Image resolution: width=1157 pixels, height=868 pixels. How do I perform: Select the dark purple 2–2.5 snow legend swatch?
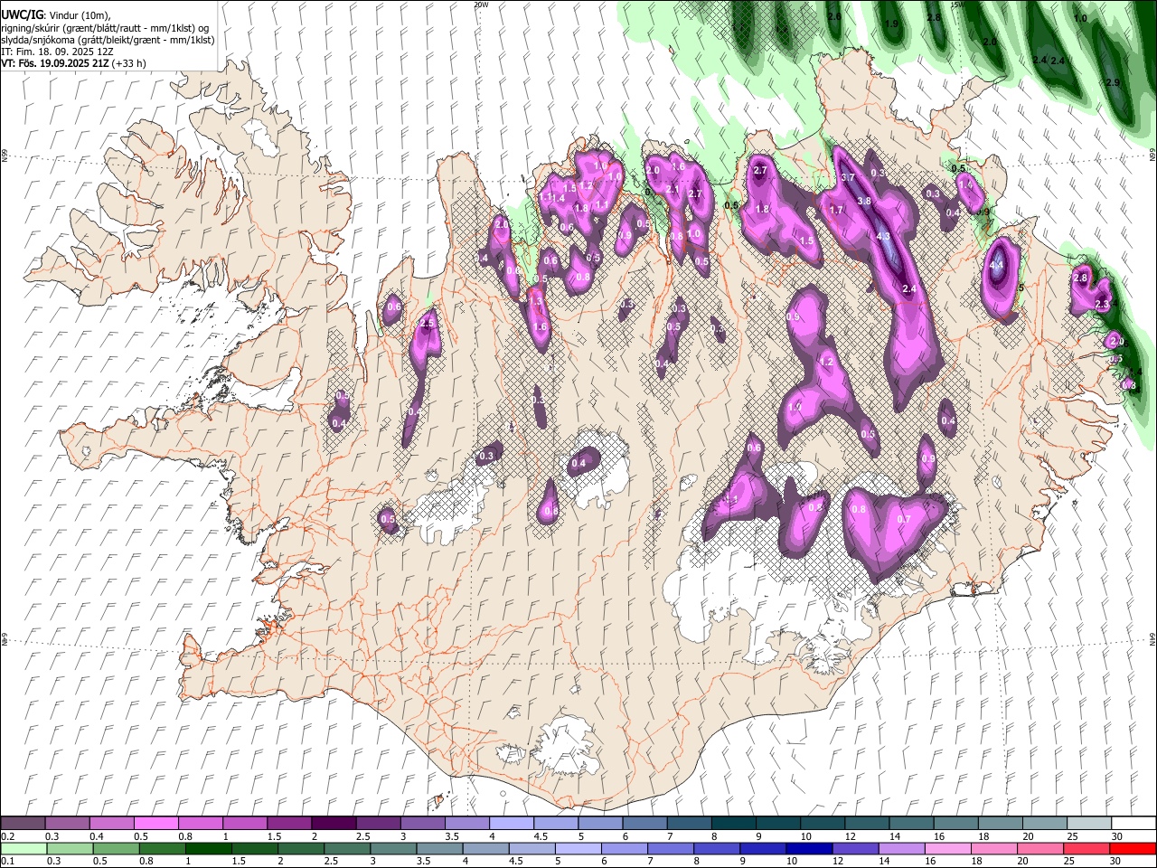point(333,824)
